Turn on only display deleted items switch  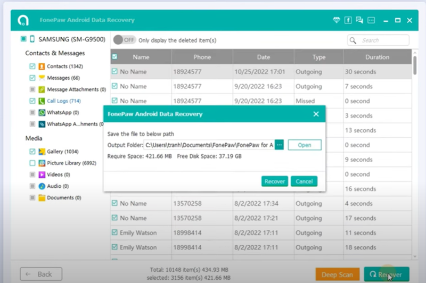(124, 40)
